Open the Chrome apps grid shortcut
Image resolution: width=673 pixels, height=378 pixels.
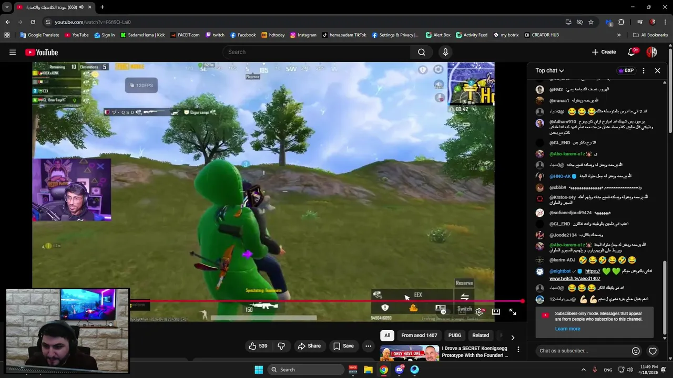[7, 35]
